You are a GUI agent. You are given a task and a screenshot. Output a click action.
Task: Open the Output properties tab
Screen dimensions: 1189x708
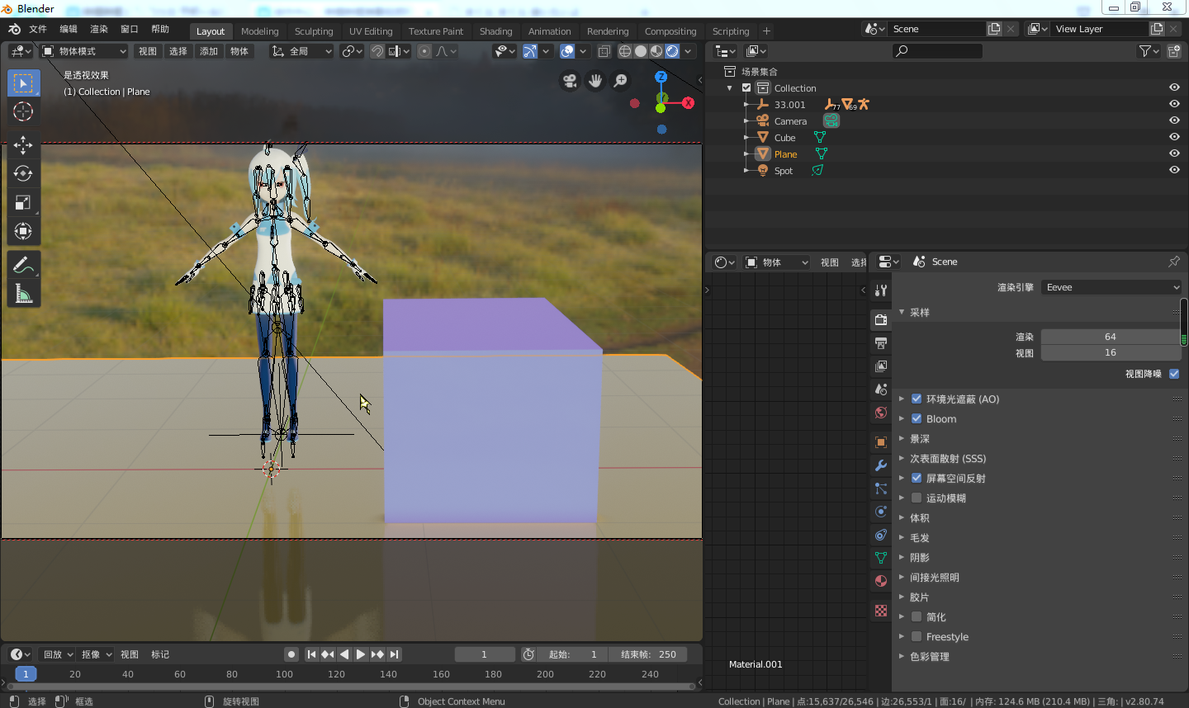click(881, 342)
